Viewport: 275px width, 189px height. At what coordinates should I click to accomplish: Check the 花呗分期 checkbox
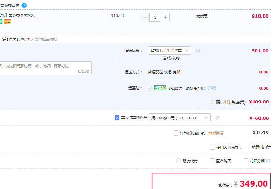tap(246, 161)
